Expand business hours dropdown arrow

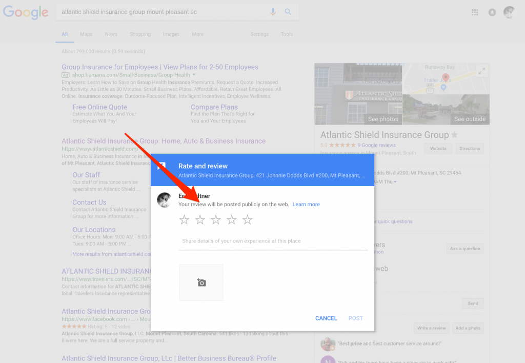pyautogui.click(x=395, y=182)
